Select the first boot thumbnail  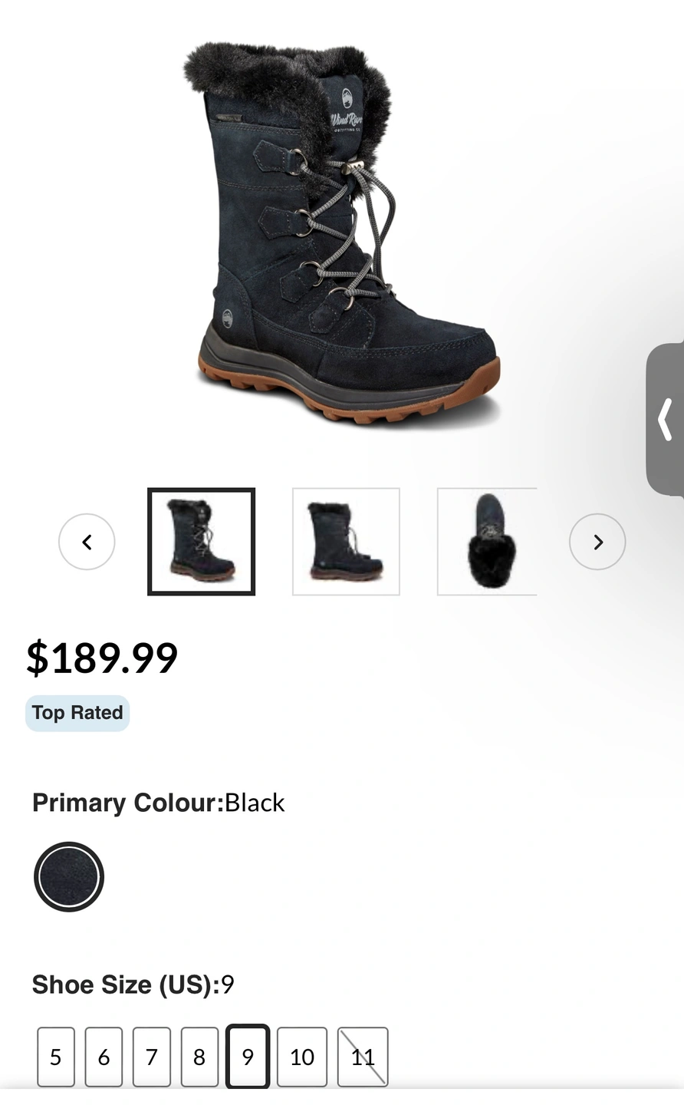pos(201,542)
